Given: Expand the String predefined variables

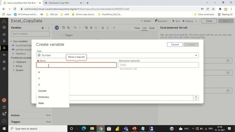Looking at the screenshot, I should tap(14, 66).
